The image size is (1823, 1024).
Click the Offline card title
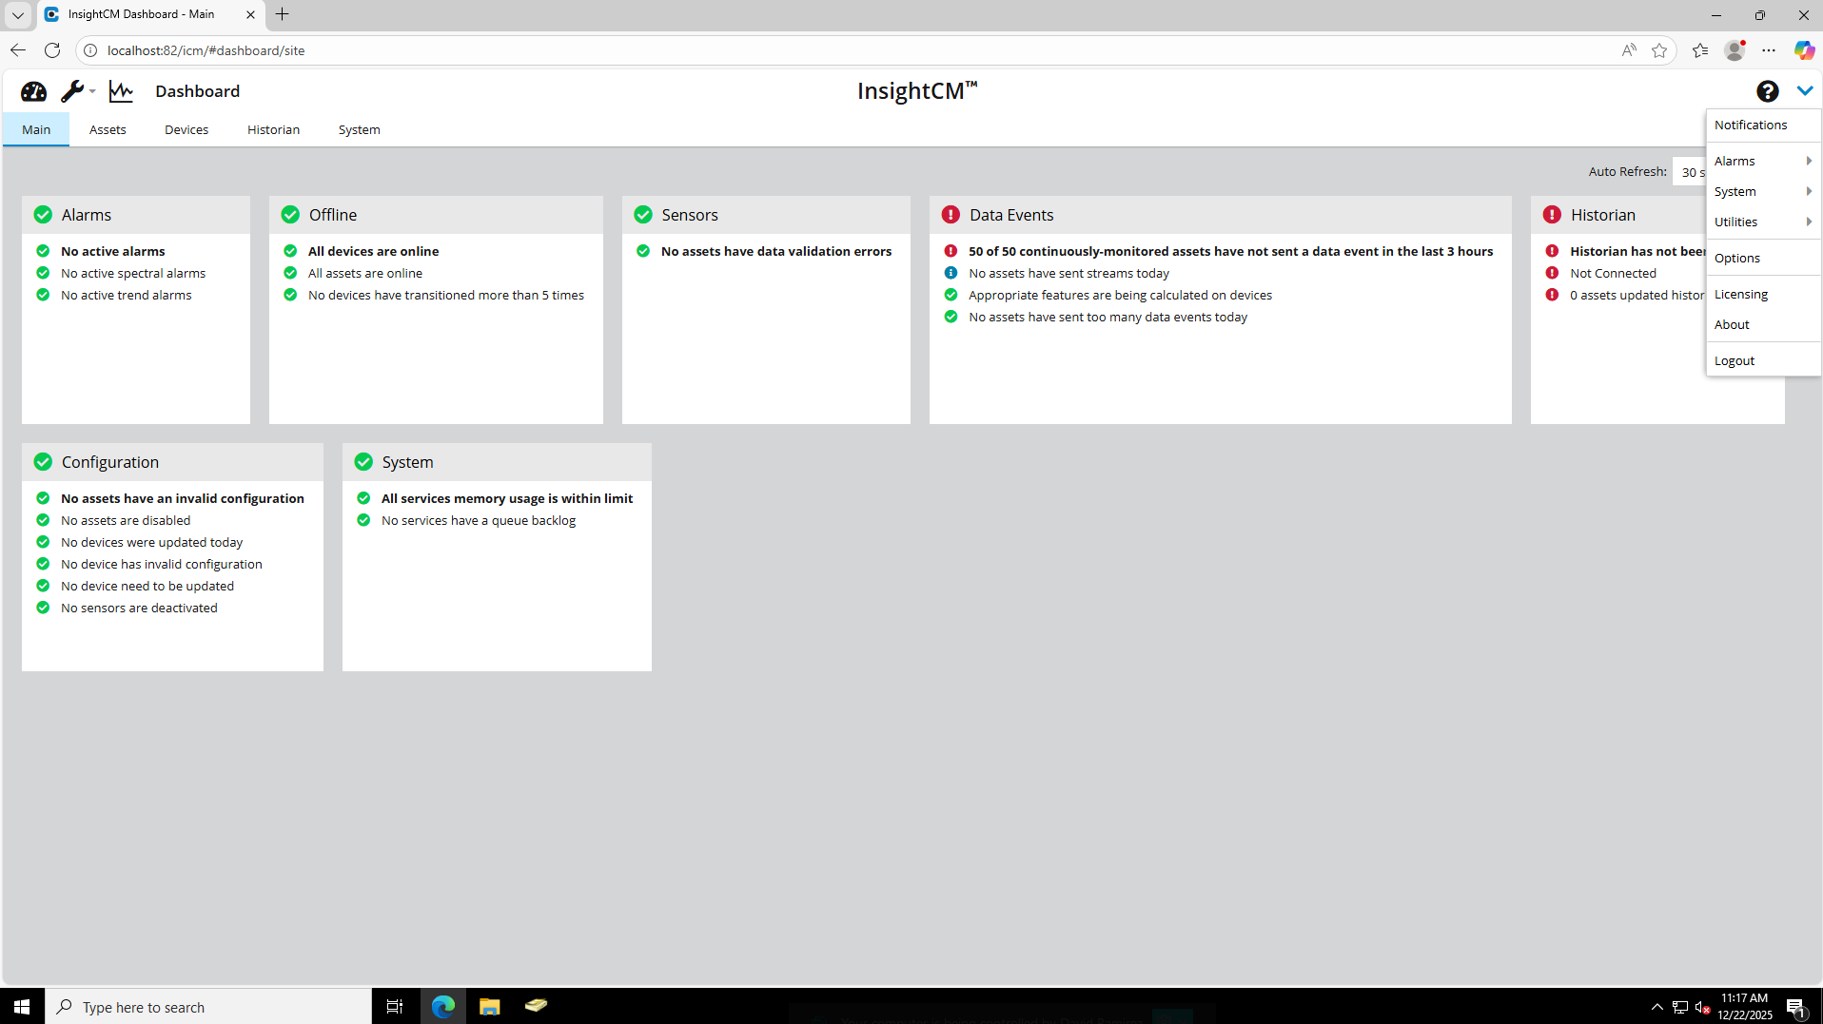(x=333, y=215)
